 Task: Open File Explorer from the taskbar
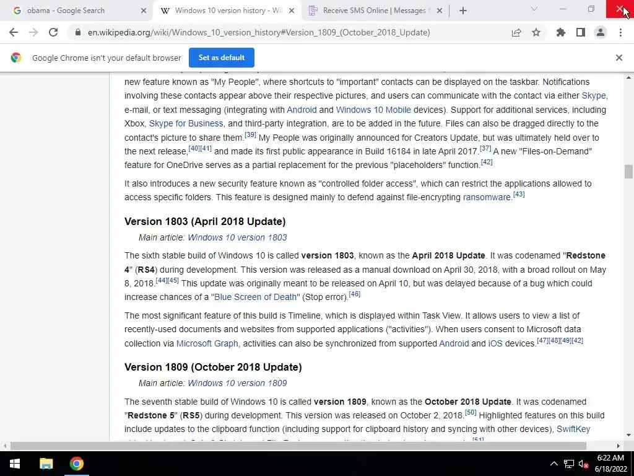46,464
